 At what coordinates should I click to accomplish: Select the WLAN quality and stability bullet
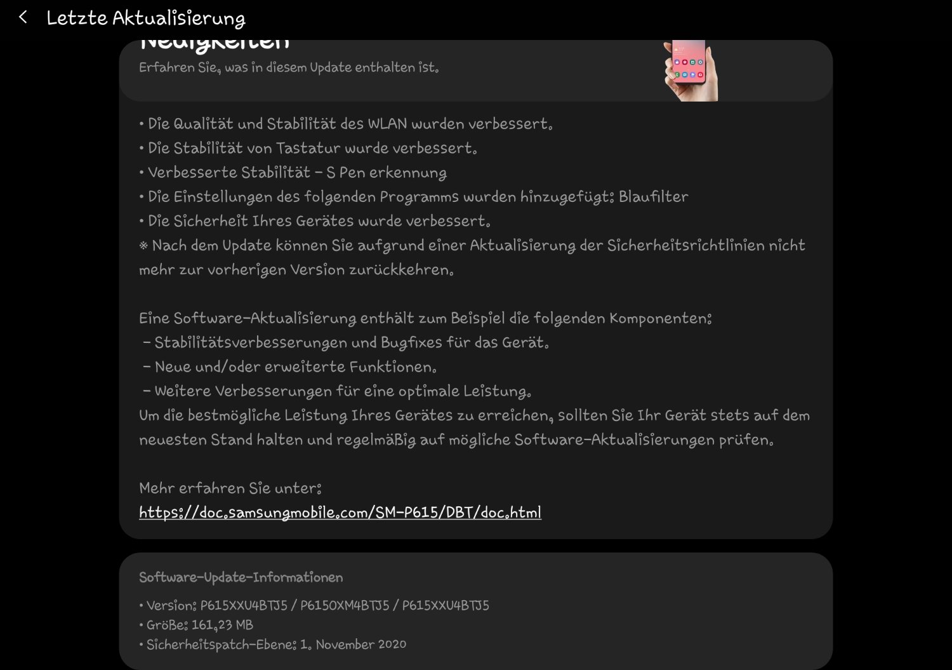click(x=346, y=124)
